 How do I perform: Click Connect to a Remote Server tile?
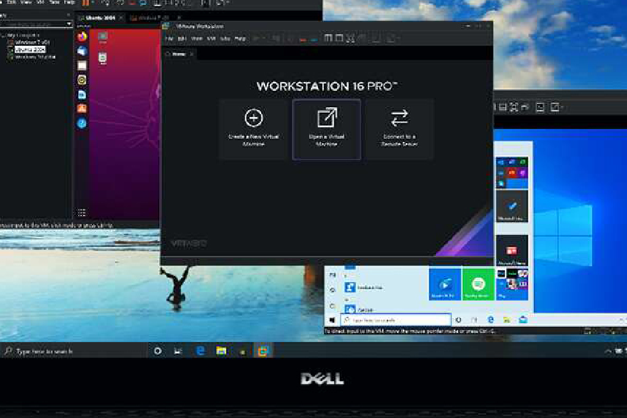[399, 129]
